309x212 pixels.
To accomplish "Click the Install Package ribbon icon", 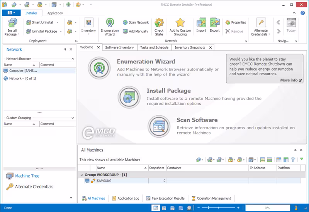I will tap(12, 23).
